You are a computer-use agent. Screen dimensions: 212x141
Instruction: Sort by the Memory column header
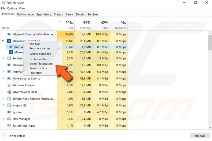(x=83, y=25)
